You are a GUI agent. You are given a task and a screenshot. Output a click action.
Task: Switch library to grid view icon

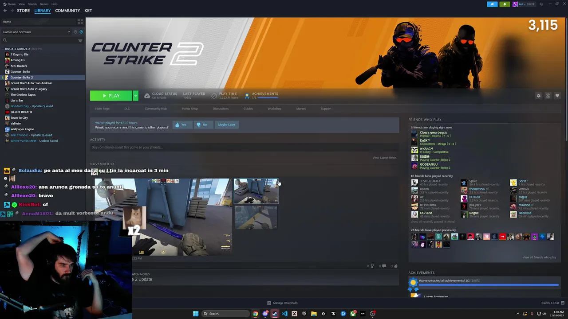point(80,21)
